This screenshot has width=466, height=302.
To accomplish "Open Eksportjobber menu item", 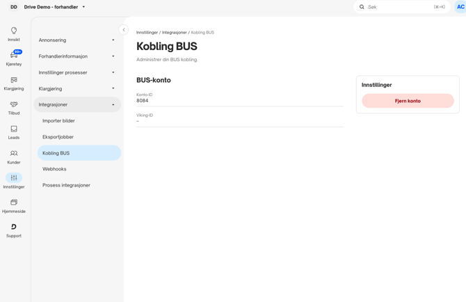I will point(79,137).
